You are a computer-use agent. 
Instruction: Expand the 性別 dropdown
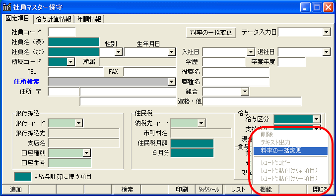pyautogui.click(x=118, y=52)
